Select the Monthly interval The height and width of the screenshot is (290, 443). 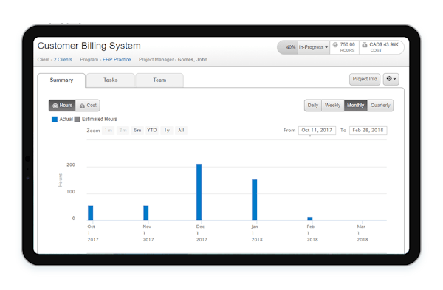coord(355,106)
